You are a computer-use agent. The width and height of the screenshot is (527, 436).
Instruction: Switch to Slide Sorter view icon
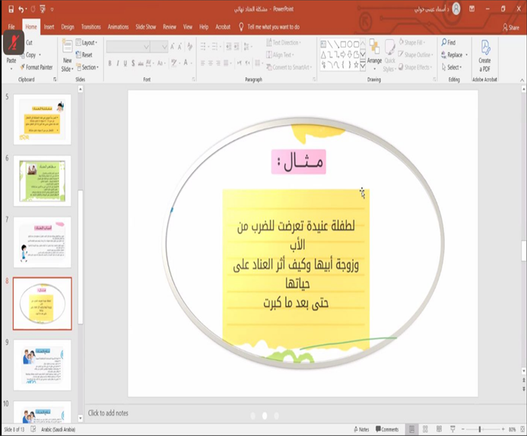(x=426, y=429)
